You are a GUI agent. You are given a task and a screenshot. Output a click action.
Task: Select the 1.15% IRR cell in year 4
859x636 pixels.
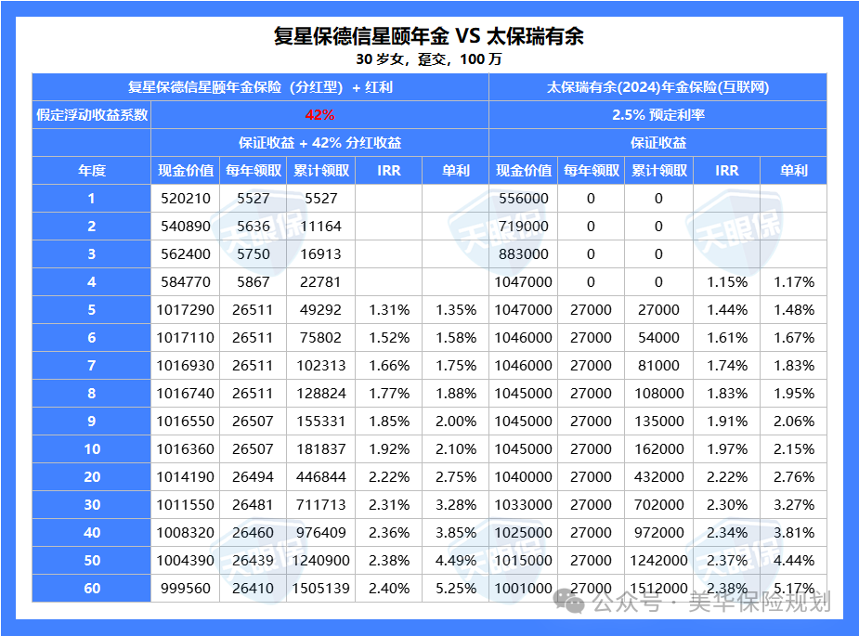pyautogui.click(x=726, y=282)
